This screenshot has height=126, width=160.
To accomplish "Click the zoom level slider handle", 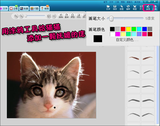I will pos(26,16).
